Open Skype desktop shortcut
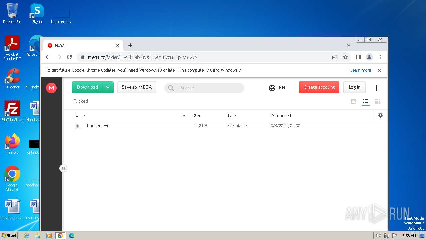This screenshot has height=240, width=426. [x=37, y=13]
